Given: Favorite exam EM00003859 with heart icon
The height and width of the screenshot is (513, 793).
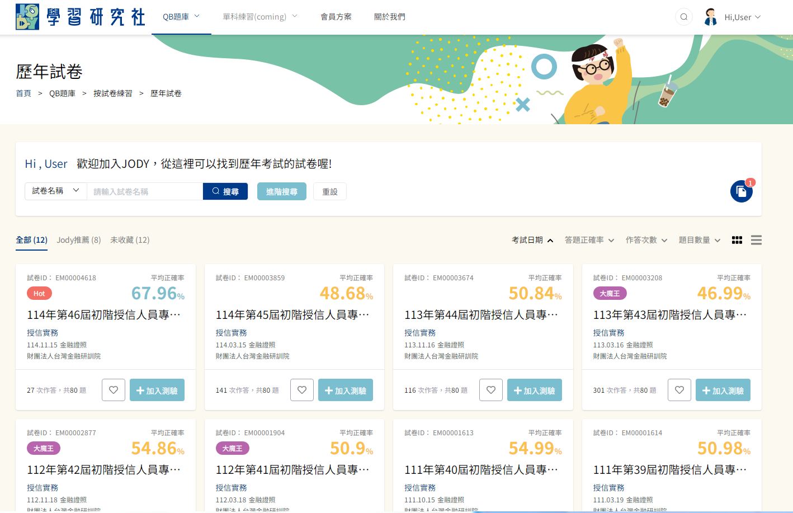Looking at the screenshot, I should [302, 390].
